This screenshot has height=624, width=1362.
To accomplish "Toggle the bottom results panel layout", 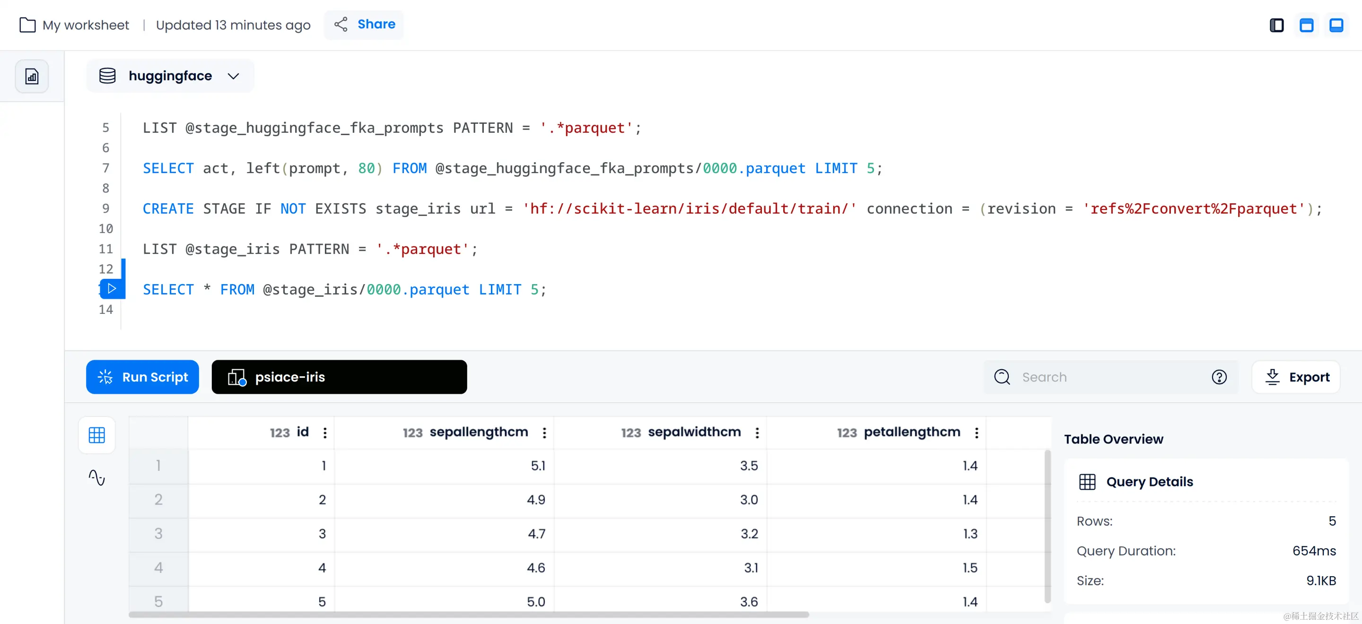I will 1336,25.
